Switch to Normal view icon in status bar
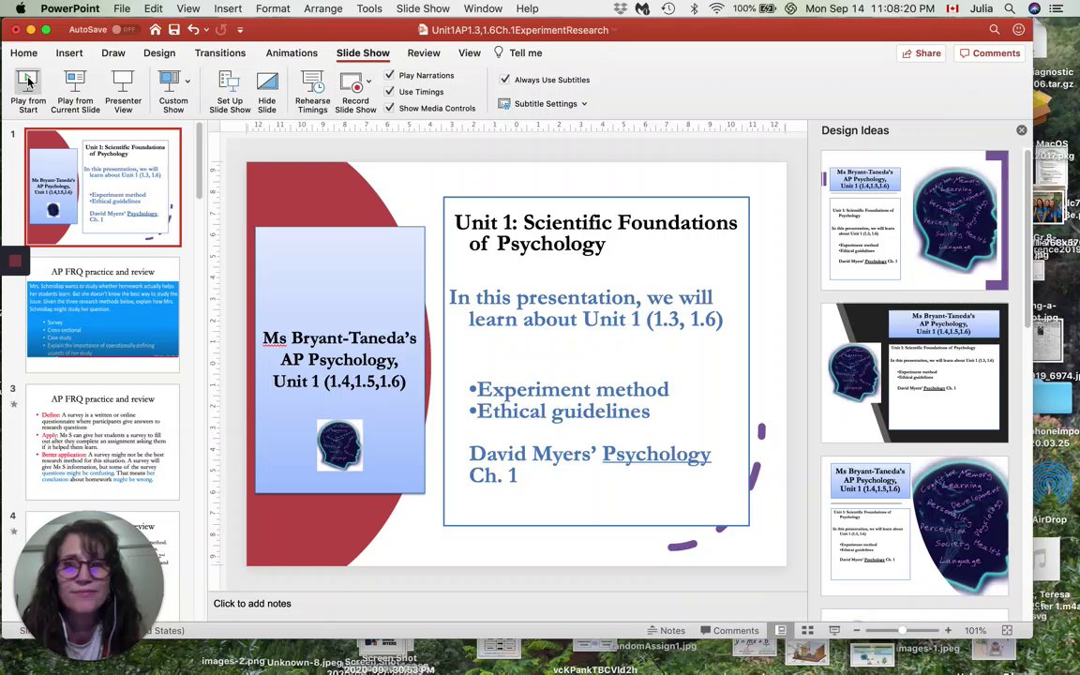This screenshot has height=675, width=1080. pos(780,630)
